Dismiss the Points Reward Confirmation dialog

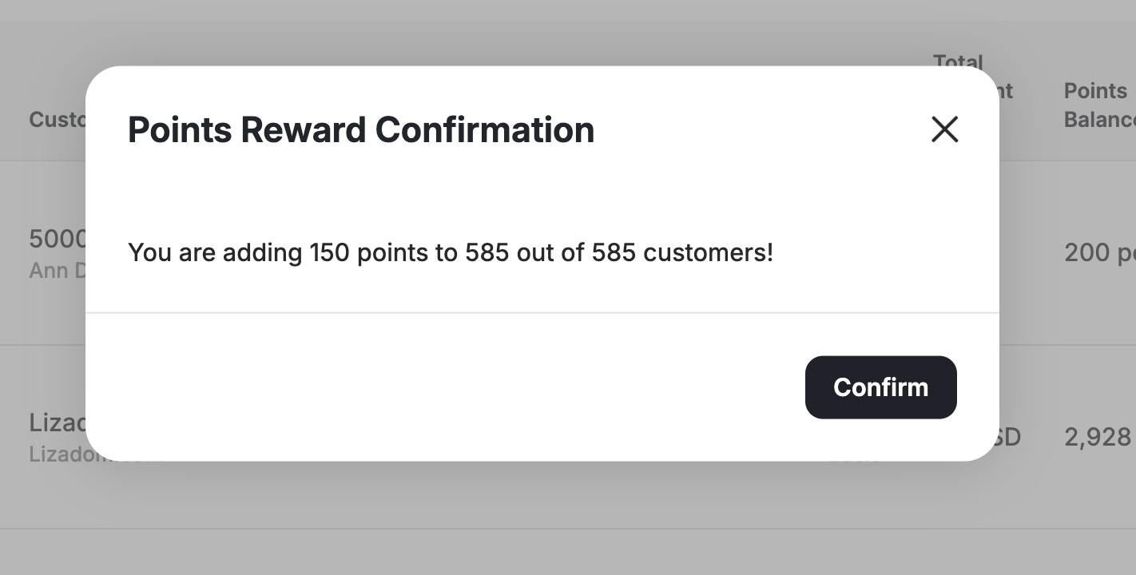coord(944,129)
